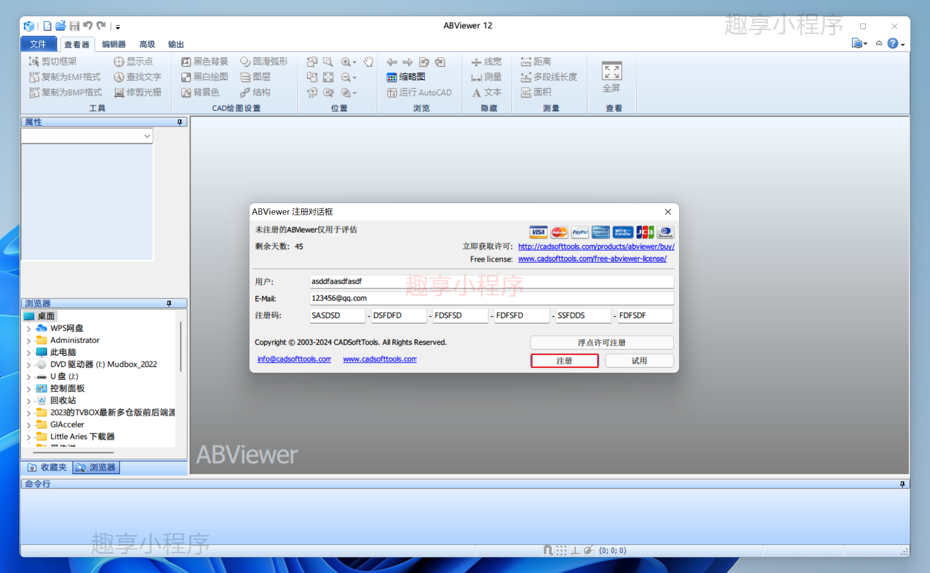Select the 剪切框架 clip frame tool

(x=53, y=61)
